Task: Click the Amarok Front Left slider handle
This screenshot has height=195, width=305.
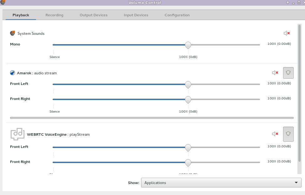Action: (x=188, y=84)
